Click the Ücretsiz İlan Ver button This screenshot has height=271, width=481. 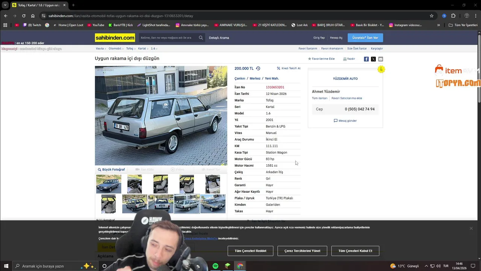click(x=365, y=38)
